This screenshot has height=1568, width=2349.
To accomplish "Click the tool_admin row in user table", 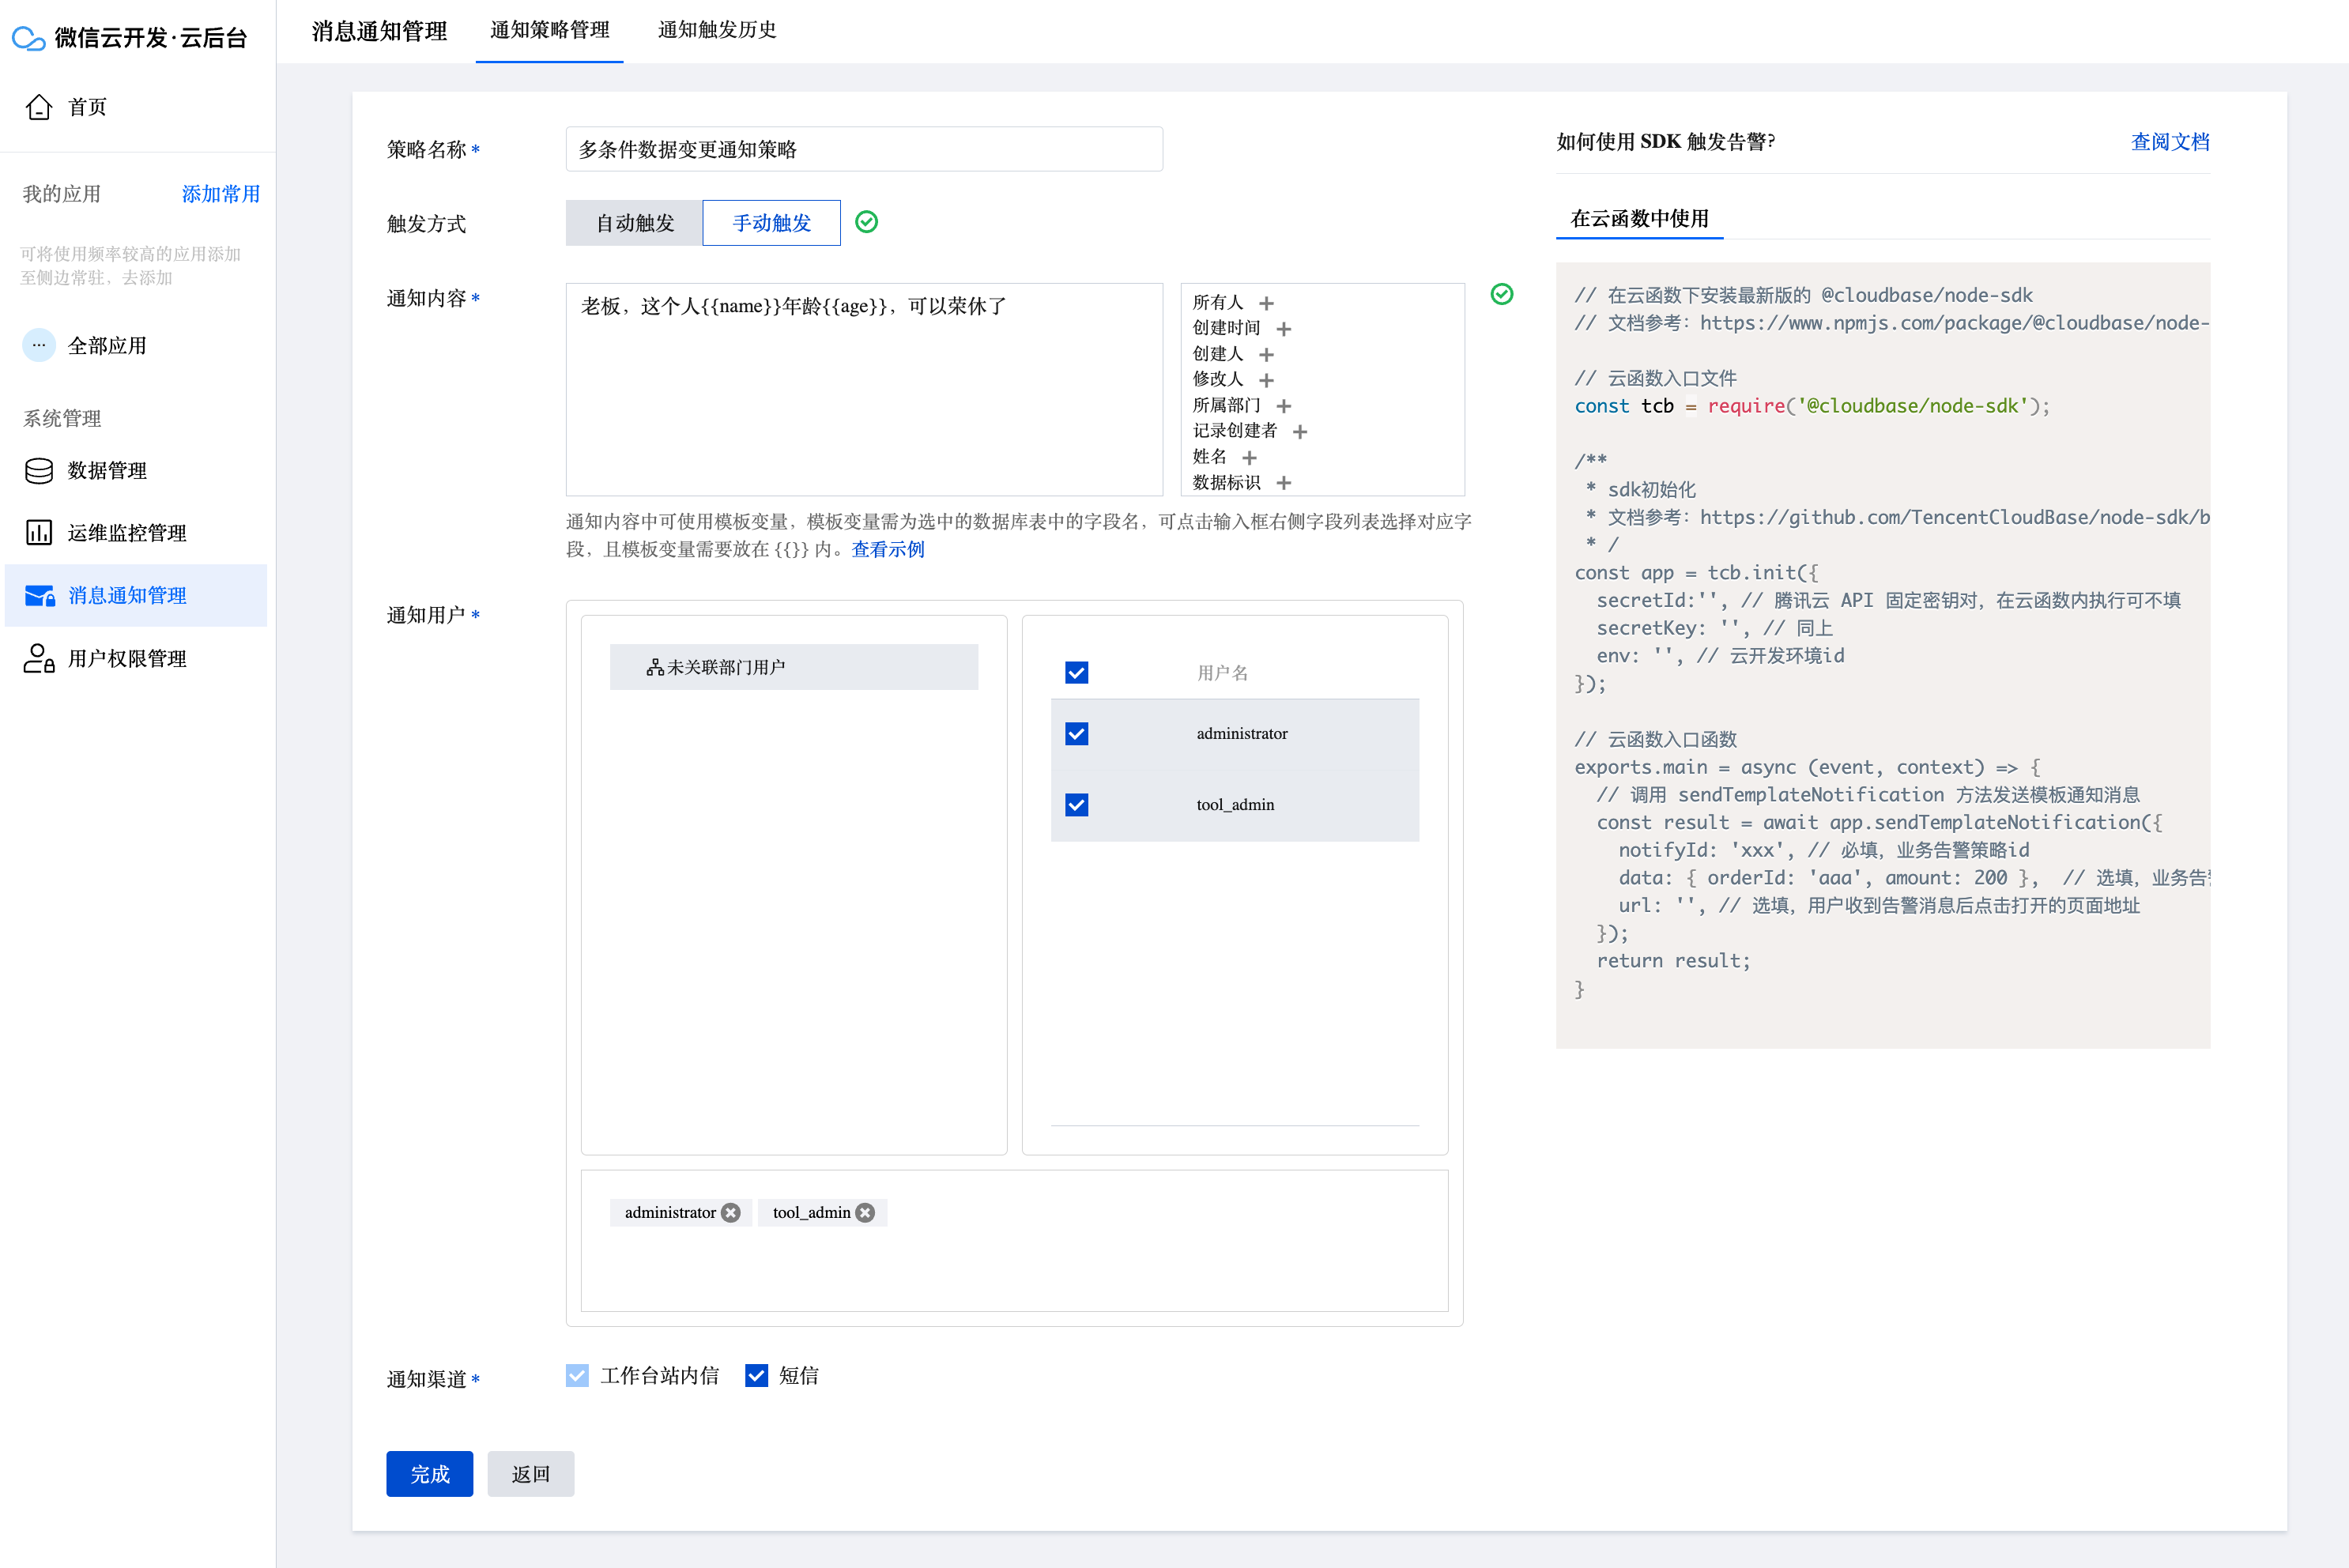I will tap(1235, 805).
